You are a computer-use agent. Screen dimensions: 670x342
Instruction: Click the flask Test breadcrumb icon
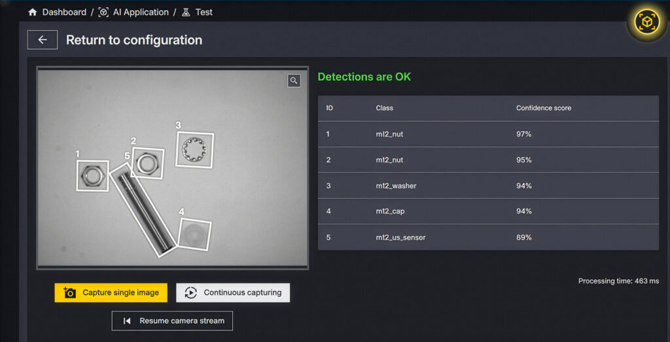[186, 12]
